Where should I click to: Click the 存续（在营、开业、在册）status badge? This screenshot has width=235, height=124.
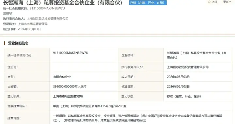pos(148,3)
